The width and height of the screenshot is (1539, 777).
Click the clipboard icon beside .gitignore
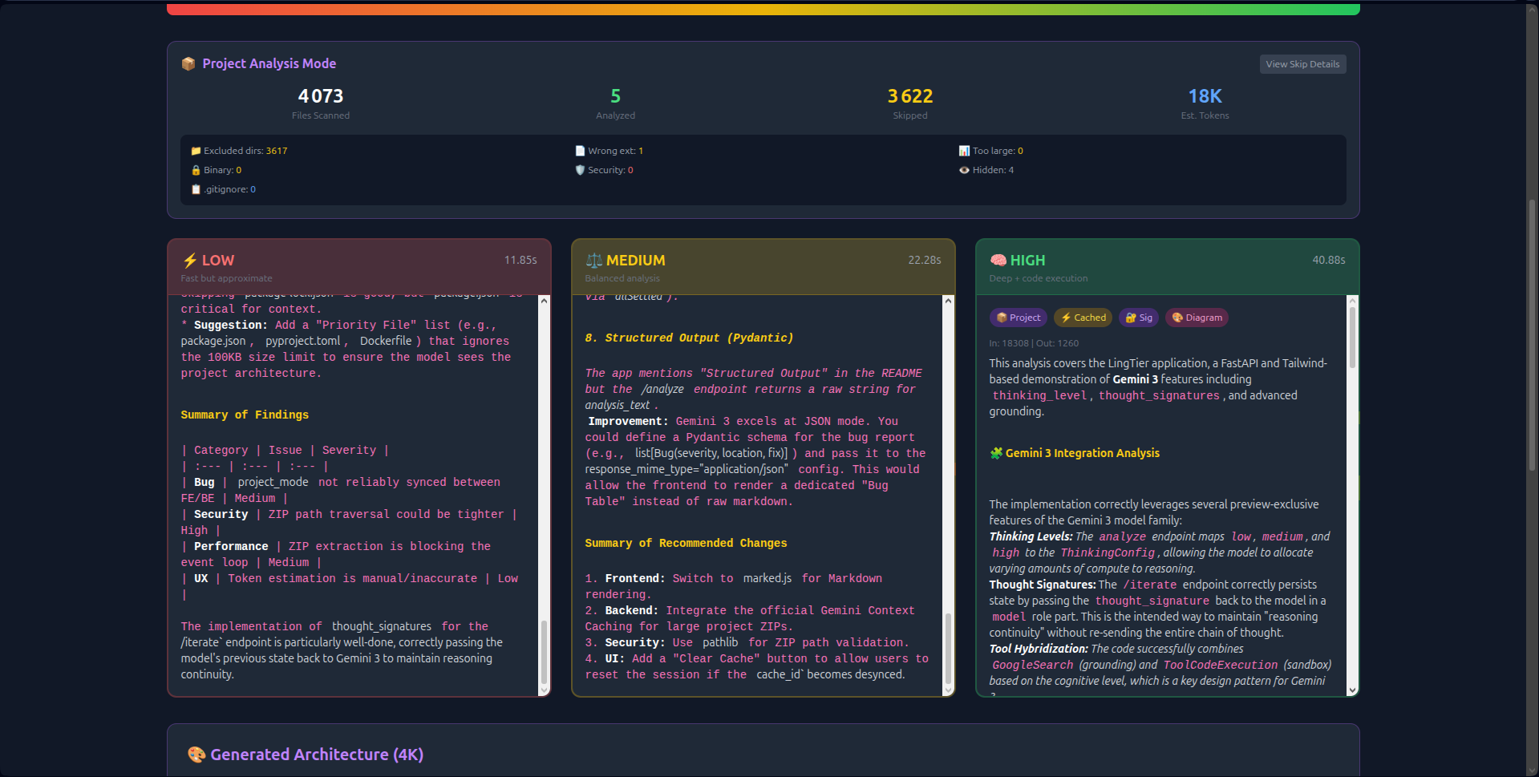196,189
